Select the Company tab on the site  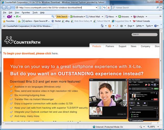tap(146, 46)
